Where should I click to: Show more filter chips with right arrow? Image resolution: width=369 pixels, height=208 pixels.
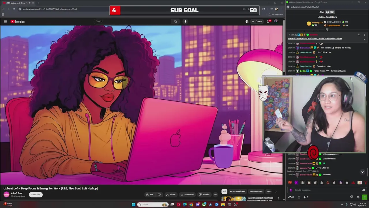coord(276,192)
